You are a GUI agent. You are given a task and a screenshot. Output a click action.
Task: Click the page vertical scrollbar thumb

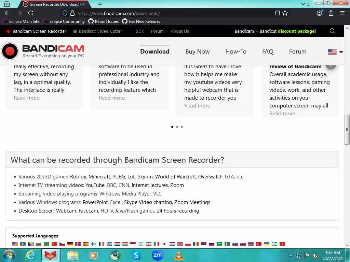(x=347, y=129)
